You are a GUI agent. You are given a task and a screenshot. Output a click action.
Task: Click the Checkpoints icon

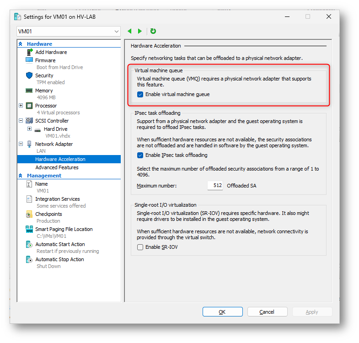(29, 214)
